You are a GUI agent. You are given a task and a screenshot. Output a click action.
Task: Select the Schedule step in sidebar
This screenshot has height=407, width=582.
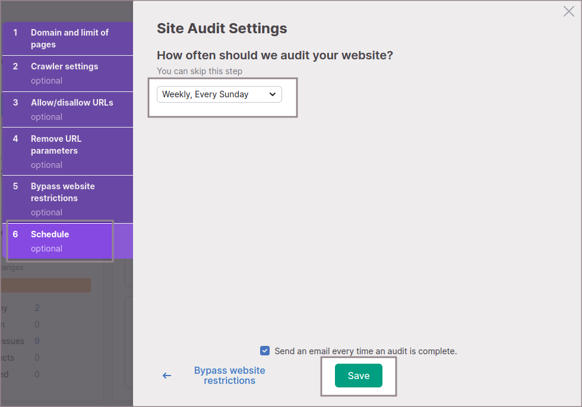coord(50,234)
